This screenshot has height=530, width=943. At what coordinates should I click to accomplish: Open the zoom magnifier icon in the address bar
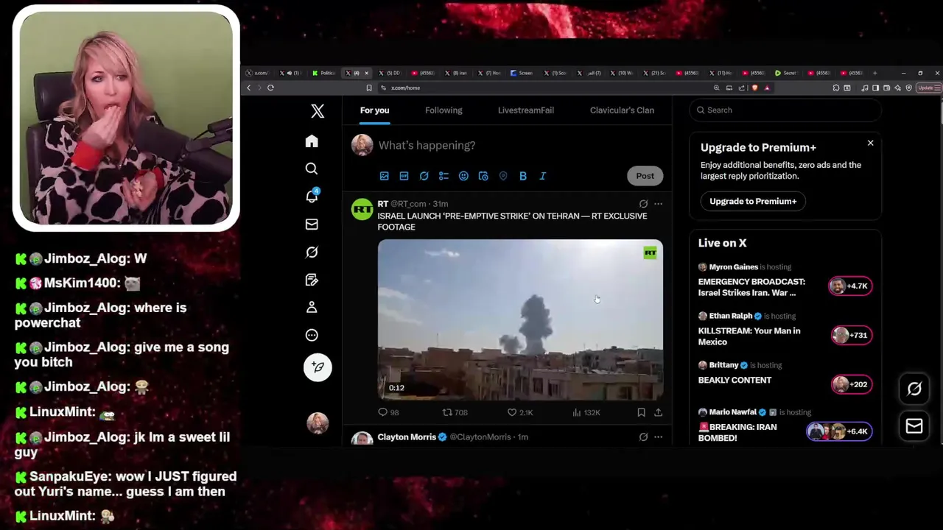[x=716, y=88]
